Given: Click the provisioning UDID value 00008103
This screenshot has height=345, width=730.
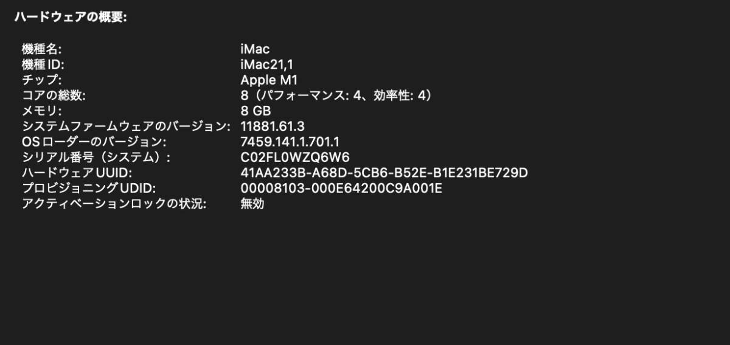Looking at the screenshot, I should click(x=341, y=189).
